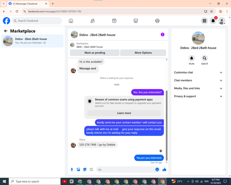Click the address bar URL
The height and width of the screenshot is (185, 231).
tap(55, 12)
